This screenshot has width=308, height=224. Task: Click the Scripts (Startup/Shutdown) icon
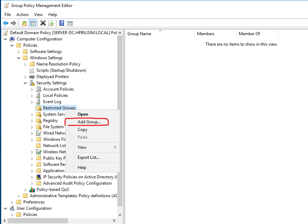pos(32,70)
